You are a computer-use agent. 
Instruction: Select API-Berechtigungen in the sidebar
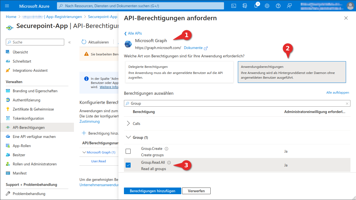coord(37,127)
